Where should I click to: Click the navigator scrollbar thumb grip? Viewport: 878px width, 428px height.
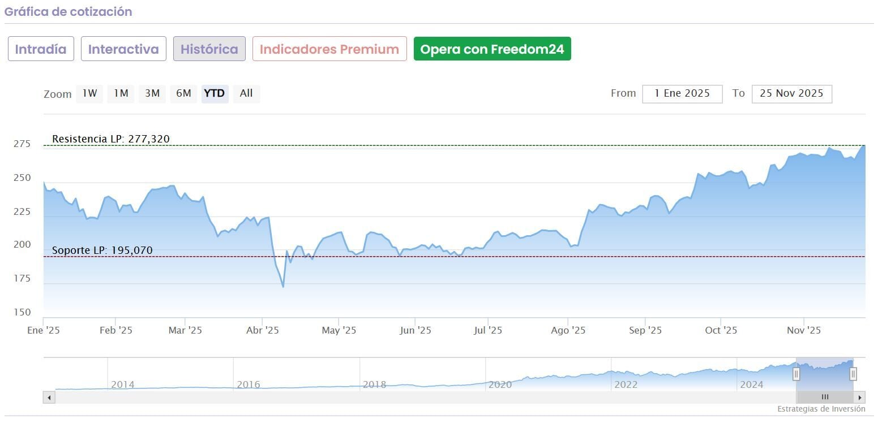(825, 397)
